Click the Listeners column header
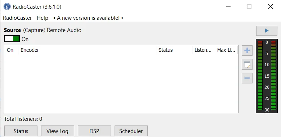 pos(204,50)
